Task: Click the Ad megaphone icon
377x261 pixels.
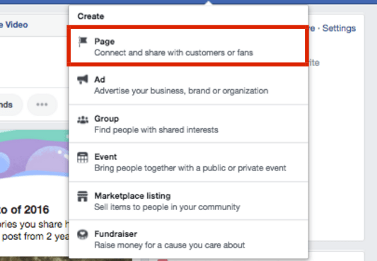Action: [x=83, y=79]
